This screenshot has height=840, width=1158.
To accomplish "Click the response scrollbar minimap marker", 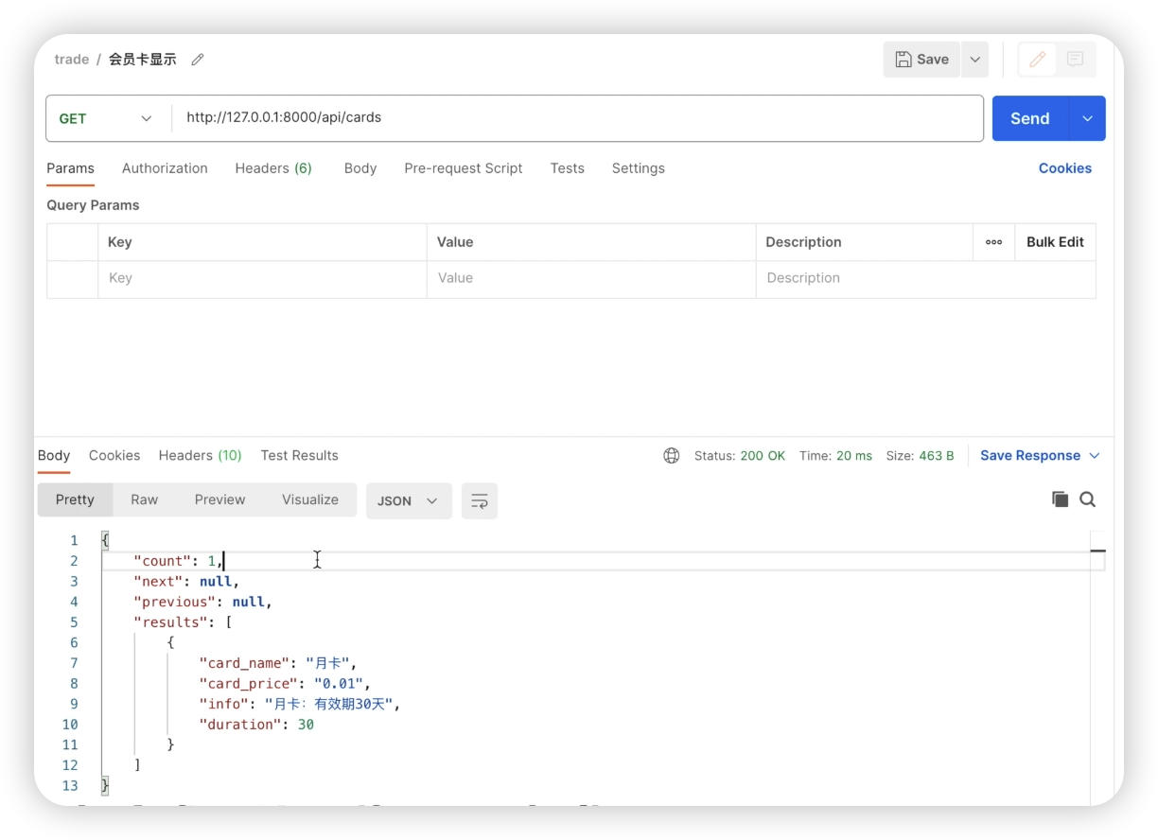I will pyautogui.click(x=1097, y=551).
